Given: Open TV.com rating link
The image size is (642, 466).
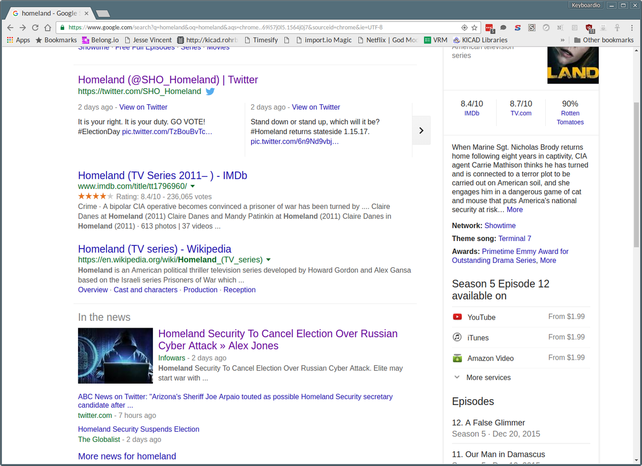Looking at the screenshot, I should pyautogui.click(x=521, y=113).
